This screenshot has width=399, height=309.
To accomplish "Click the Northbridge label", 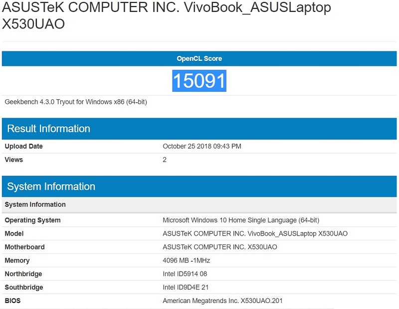I will coord(23,274).
